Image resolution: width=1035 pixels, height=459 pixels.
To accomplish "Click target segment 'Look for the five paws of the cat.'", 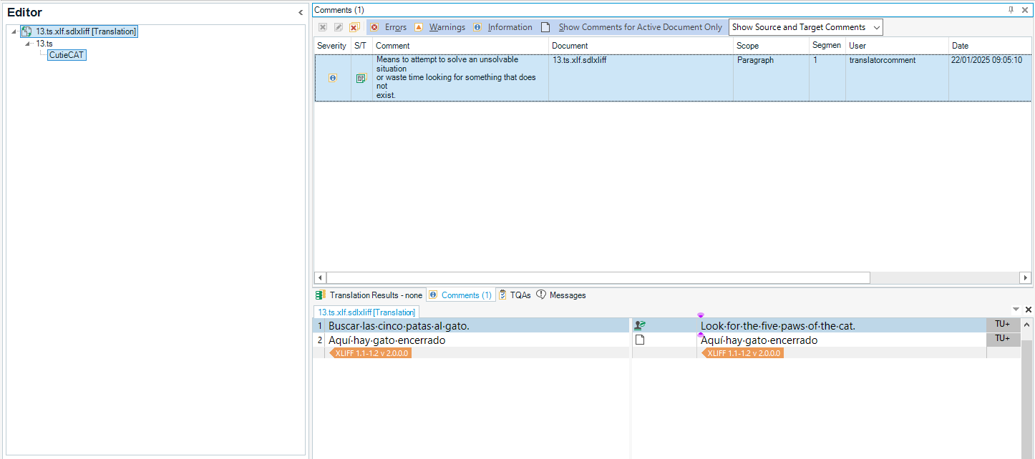I will pos(778,326).
